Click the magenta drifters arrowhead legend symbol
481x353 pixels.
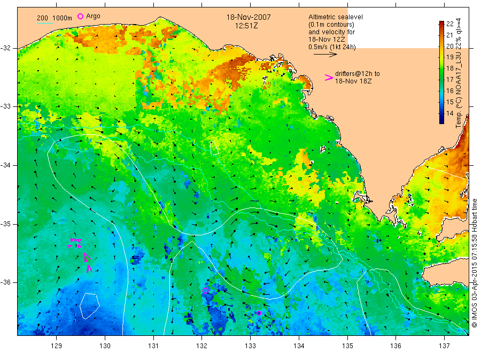pos(329,78)
